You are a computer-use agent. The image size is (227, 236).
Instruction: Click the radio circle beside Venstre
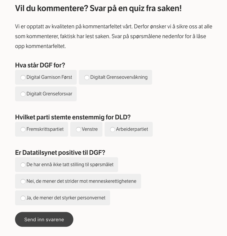click(79, 129)
